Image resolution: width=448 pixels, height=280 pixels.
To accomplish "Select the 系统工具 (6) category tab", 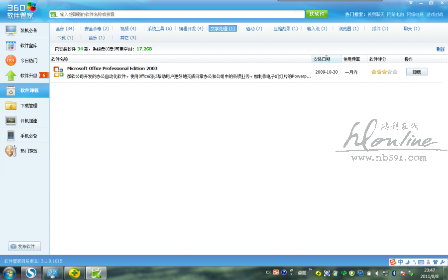I will (x=159, y=29).
